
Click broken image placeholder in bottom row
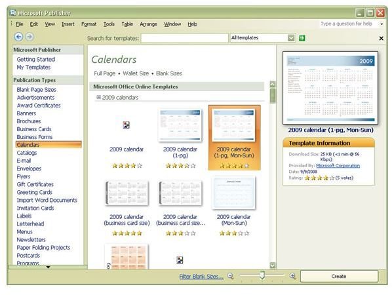click(180, 260)
